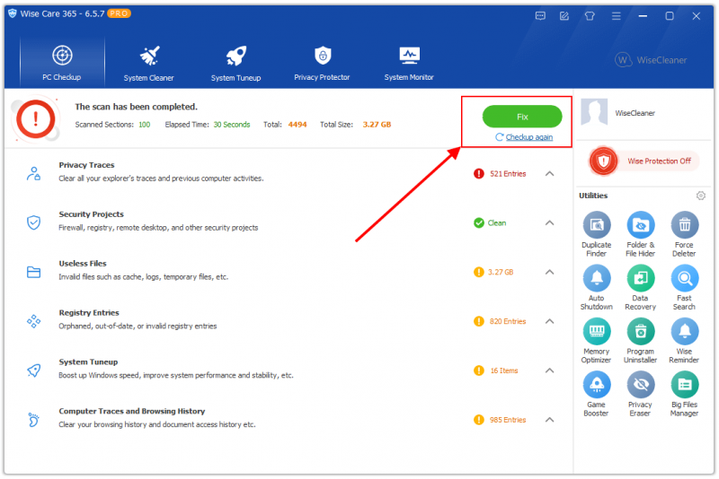The image size is (719, 479).
Task: Launch the Data Recovery utility
Action: click(640, 287)
